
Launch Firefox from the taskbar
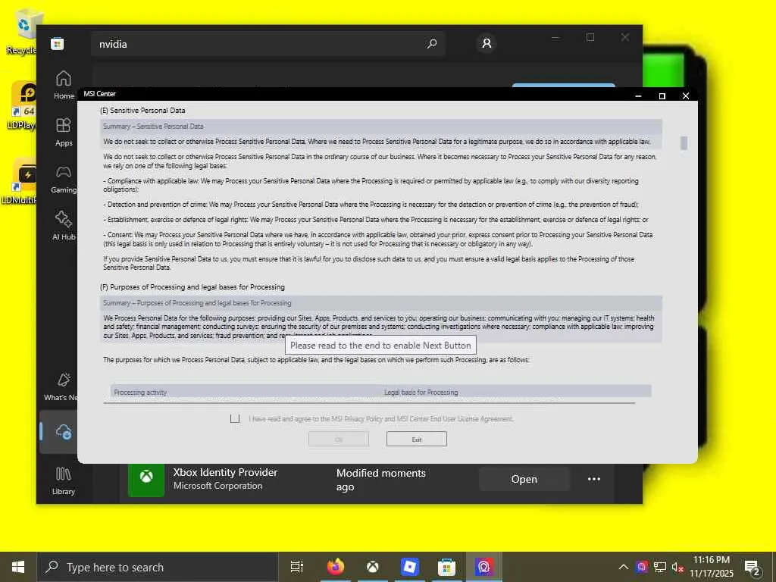[335, 567]
